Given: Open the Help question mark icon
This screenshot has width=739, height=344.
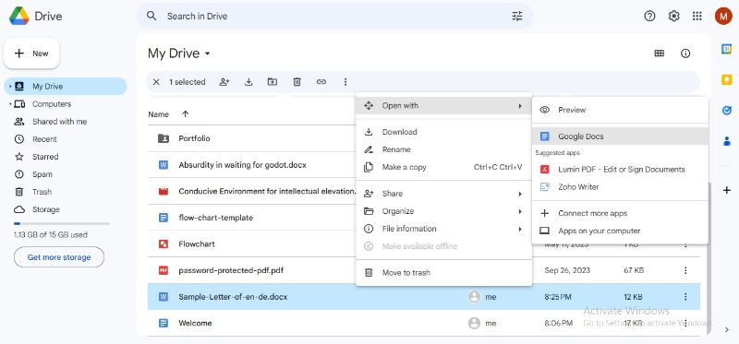Looking at the screenshot, I should coord(649,16).
